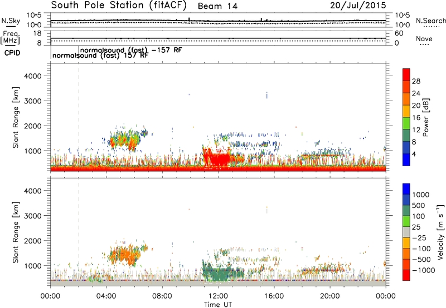Click the "Freq. [MHz]" axis label
Image resolution: width=446 pixels, height=308 pixels.
tap(10, 37)
